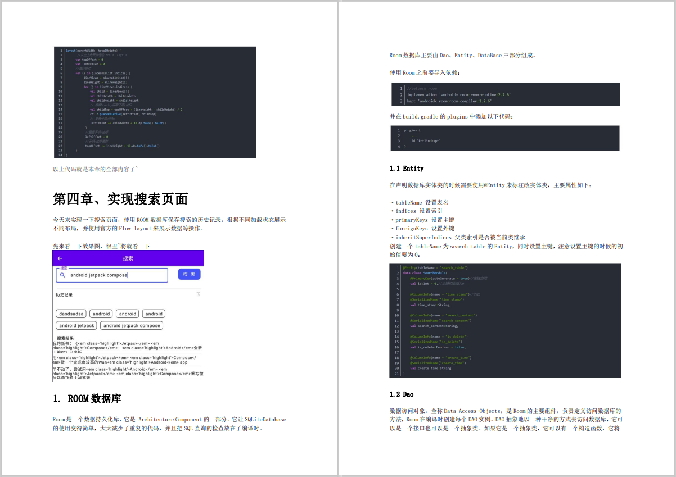The height and width of the screenshot is (477, 676).
Task: Select the 'android jetpack' history chip
Action: [x=76, y=325]
